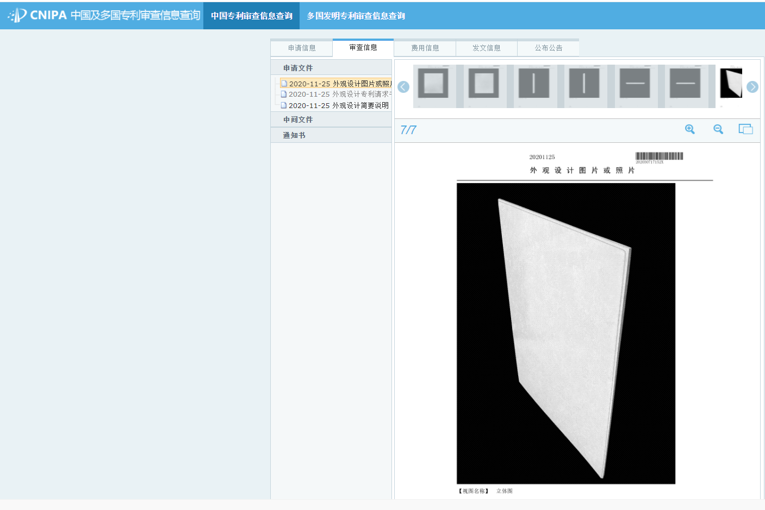Switch to the 费用信息 tab
This screenshot has width=765, height=510.
coord(425,48)
